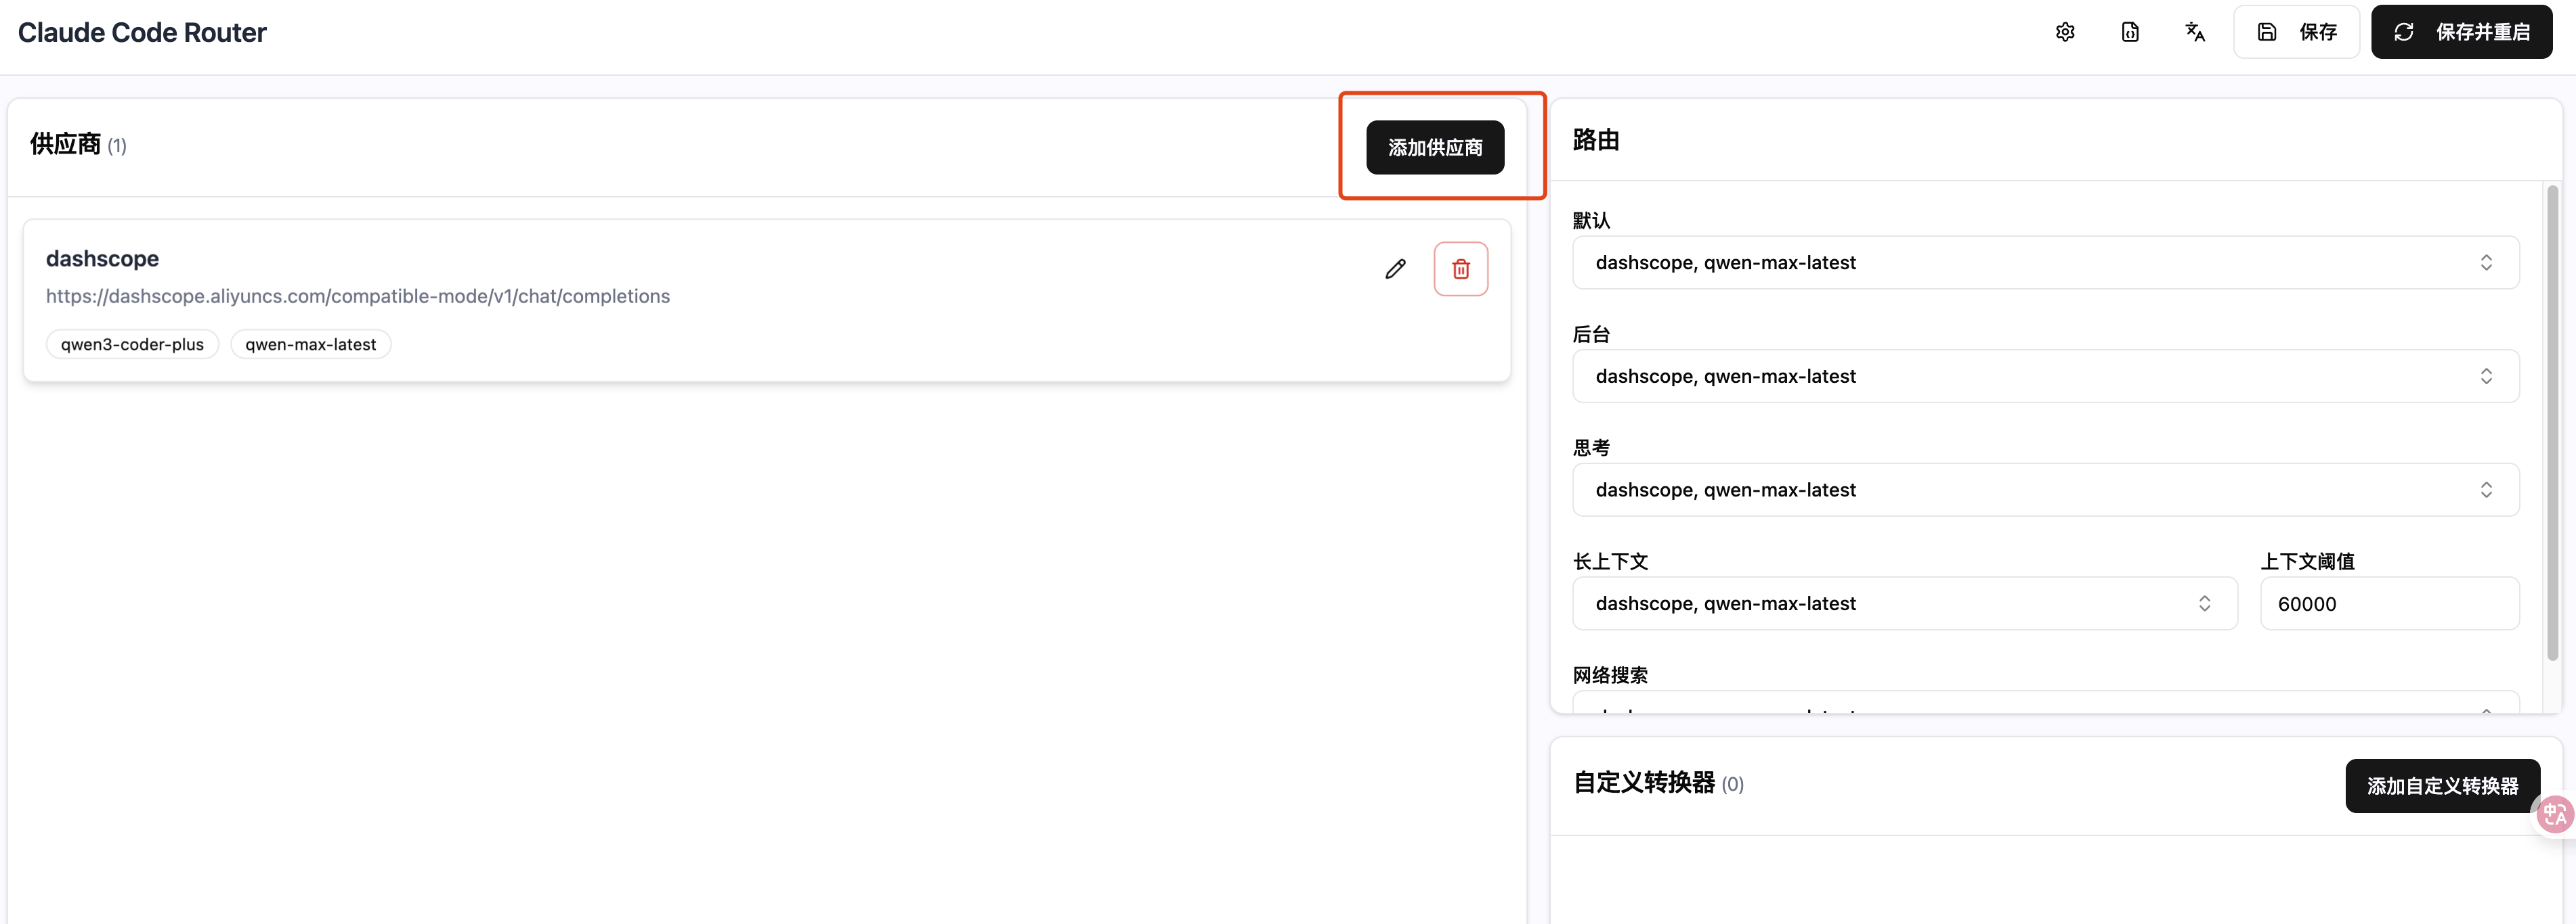This screenshot has width=2576, height=924.
Task: Click the qwen-max-latest model tag
Action: coord(310,344)
